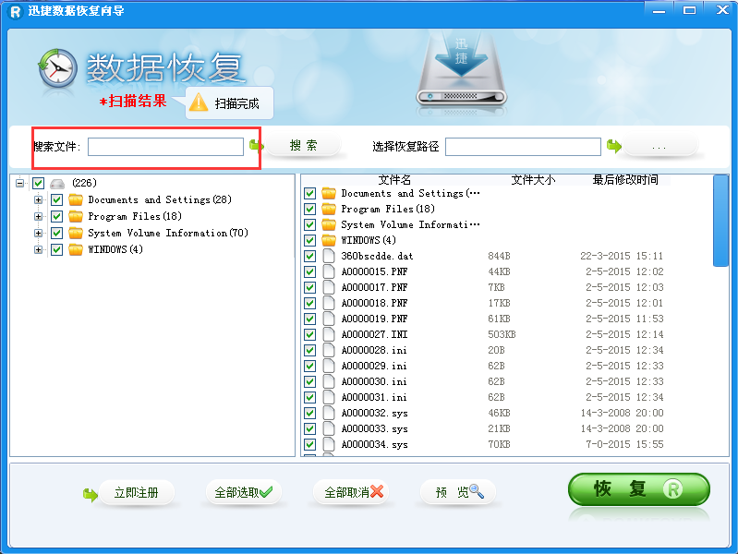Click the file list vertical scrollbar thumb
The width and height of the screenshot is (738, 554).
coord(720,221)
